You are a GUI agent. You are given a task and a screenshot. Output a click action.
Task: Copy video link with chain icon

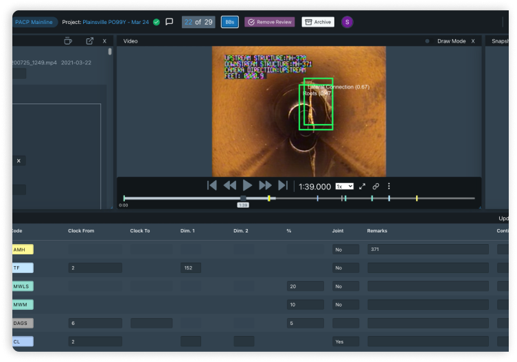pyautogui.click(x=376, y=186)
